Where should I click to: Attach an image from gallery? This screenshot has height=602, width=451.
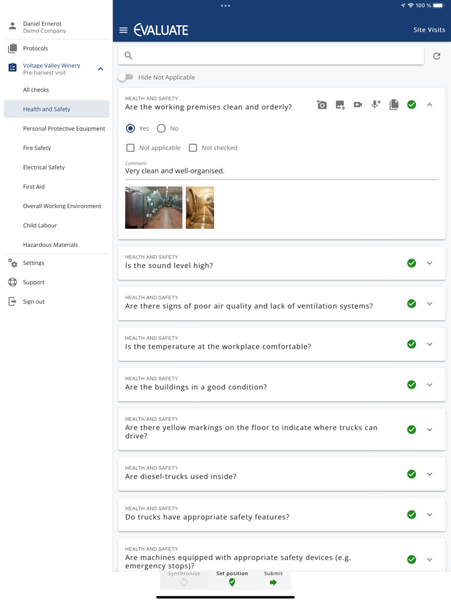(x=340, y=104)
